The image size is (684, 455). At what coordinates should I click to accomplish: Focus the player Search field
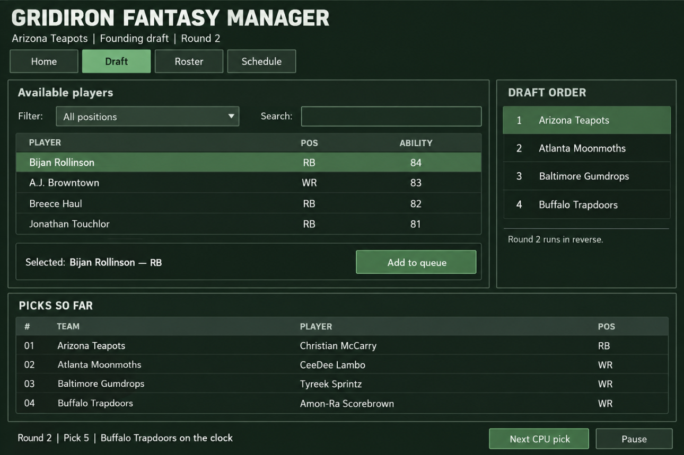click(x=391, y=117)
